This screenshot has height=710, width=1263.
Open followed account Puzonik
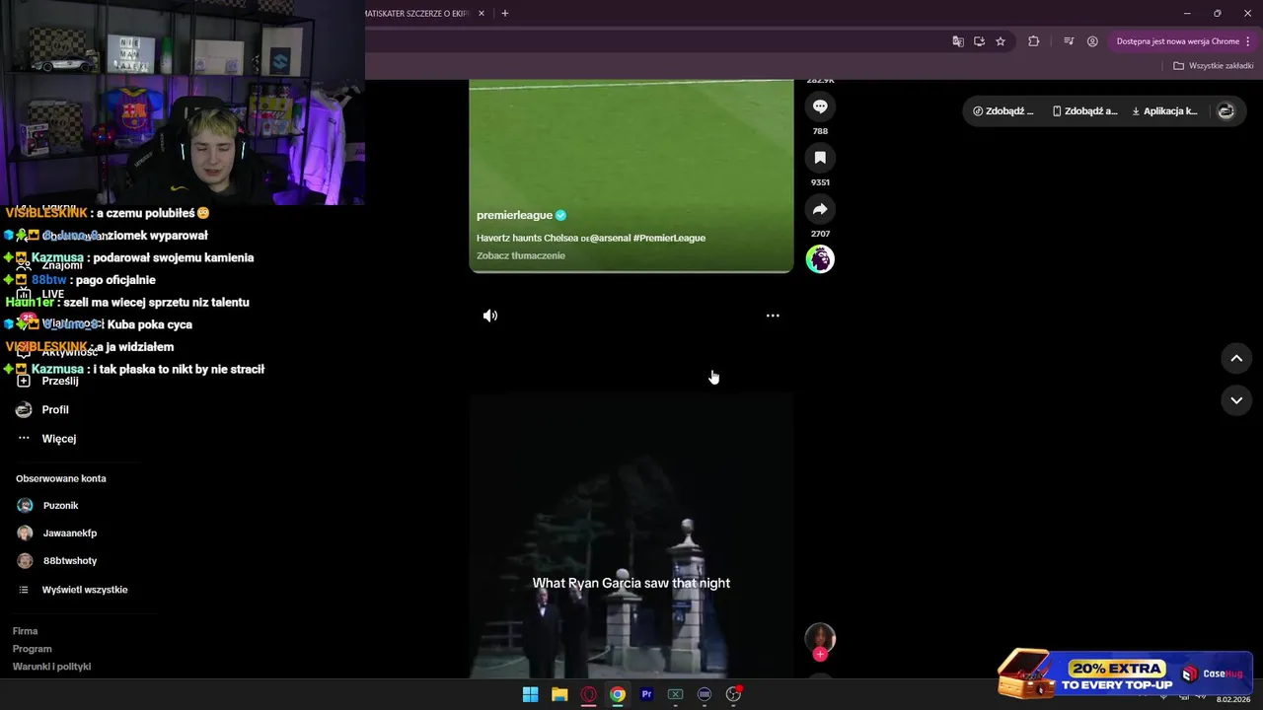point(49,505)
